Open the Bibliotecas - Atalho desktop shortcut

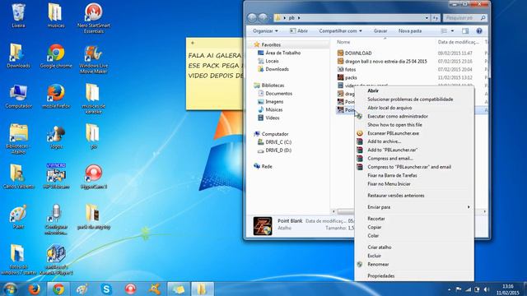point(18,139)
